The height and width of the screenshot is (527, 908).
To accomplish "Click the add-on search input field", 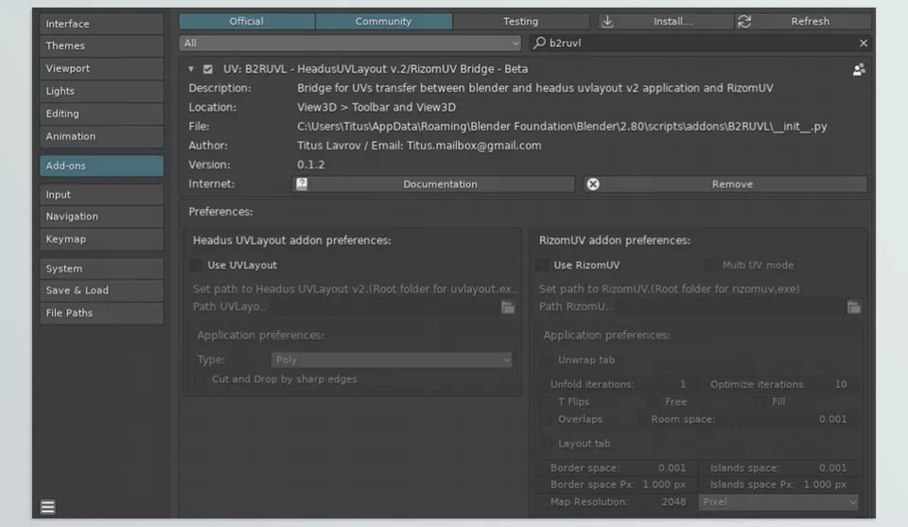I will [x=701, y=44].
